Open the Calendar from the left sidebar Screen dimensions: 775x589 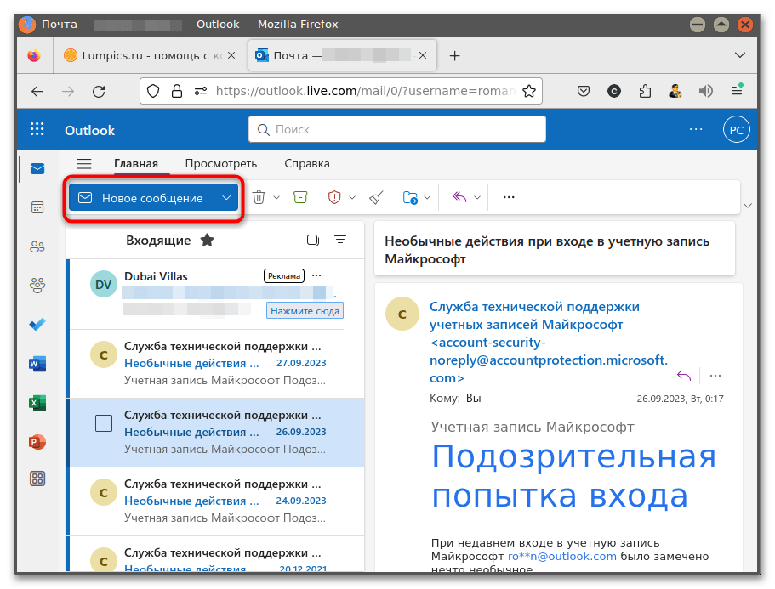coord(37,207)
